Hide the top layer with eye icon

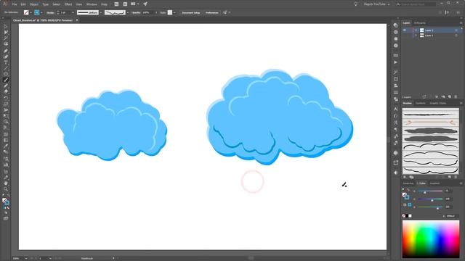(x=405, y=30)
